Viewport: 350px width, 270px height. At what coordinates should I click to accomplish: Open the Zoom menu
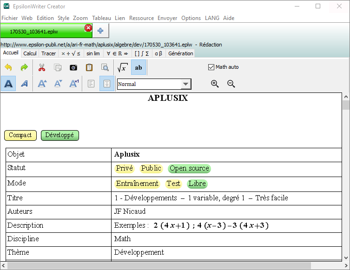click(x=80, y=18)
